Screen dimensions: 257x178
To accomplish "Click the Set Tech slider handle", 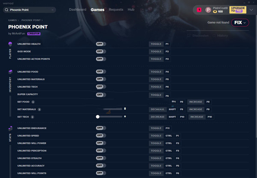I will click(x=98, y=116).
